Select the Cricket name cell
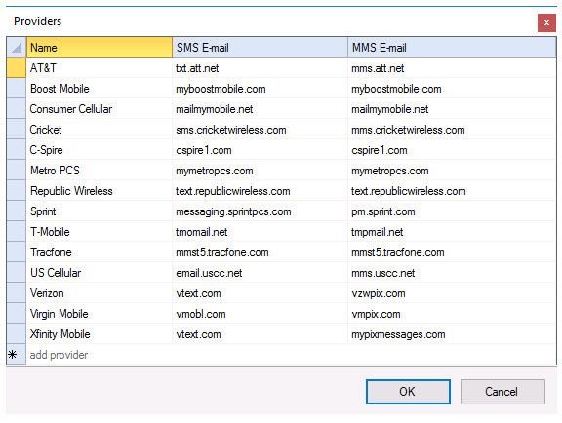 (100, 130)
